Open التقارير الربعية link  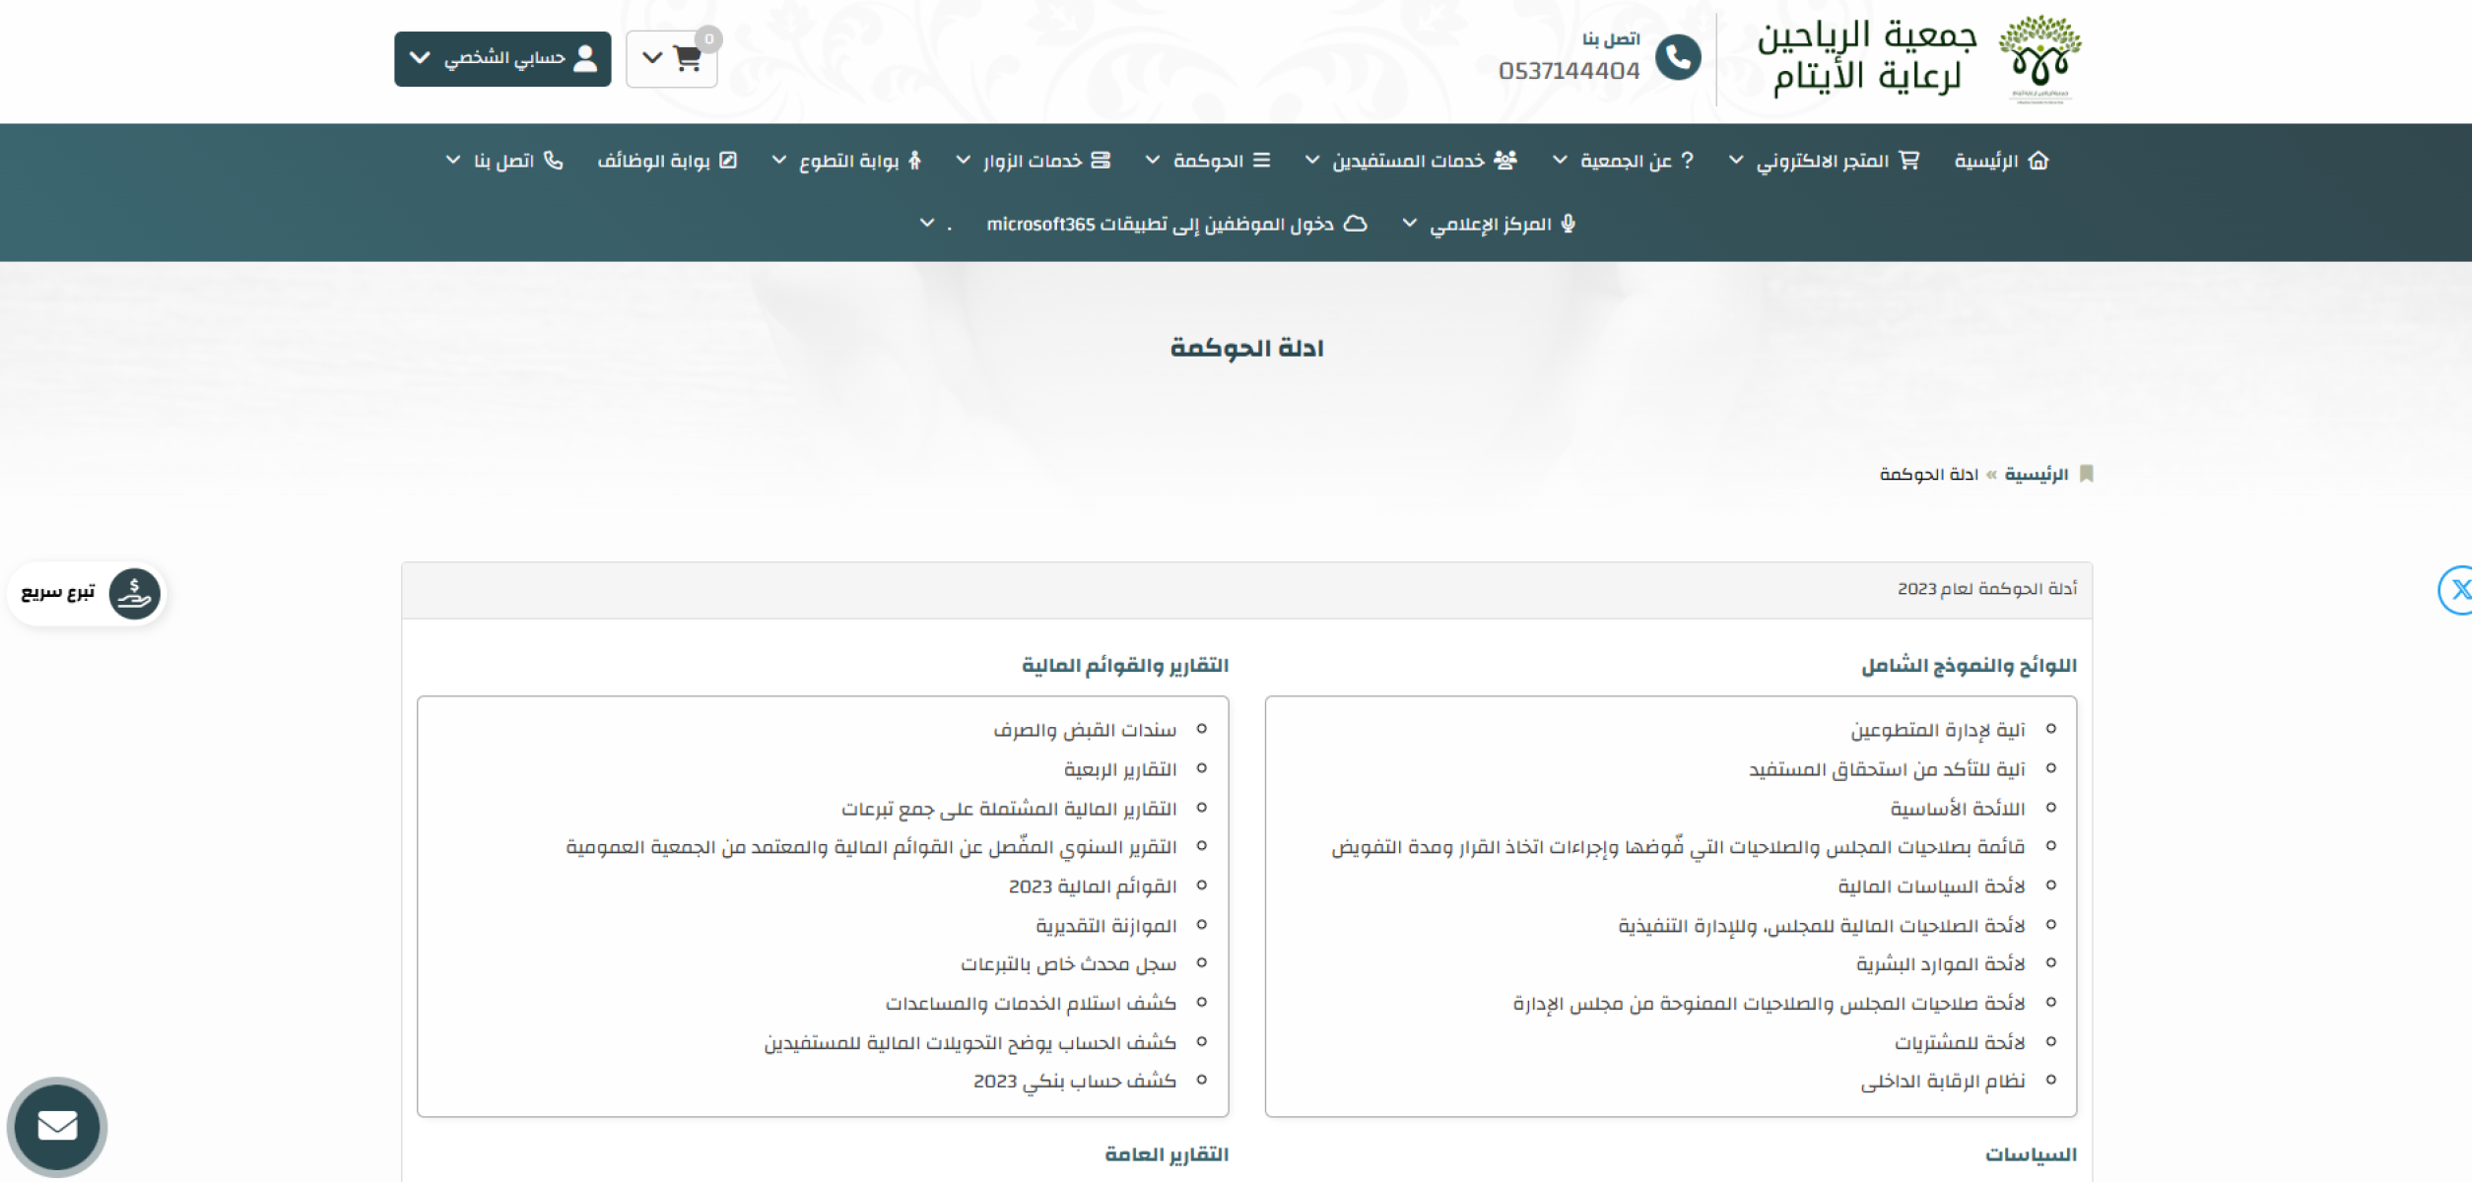pos(1120,769)
